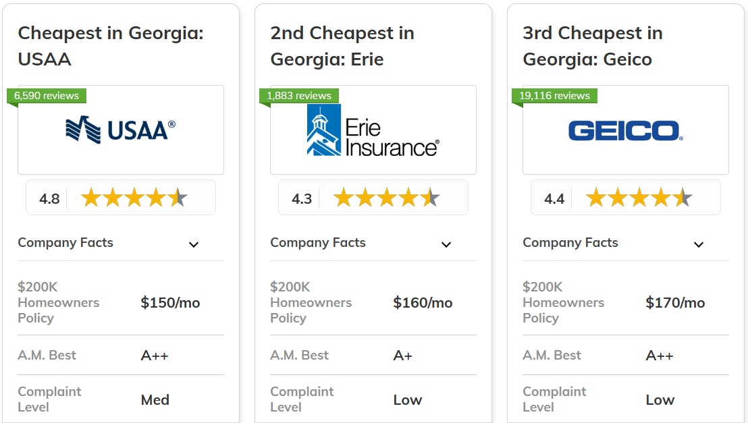Click the GEICO company logo
This screenshot has width=748, height=423.
pyautogui.click(x=624, y=132)
